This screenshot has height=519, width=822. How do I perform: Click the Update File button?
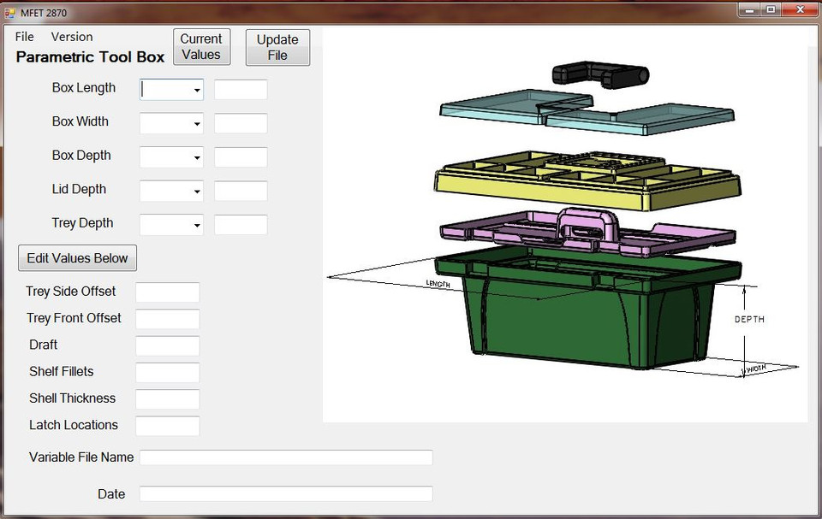click(277, 47)
